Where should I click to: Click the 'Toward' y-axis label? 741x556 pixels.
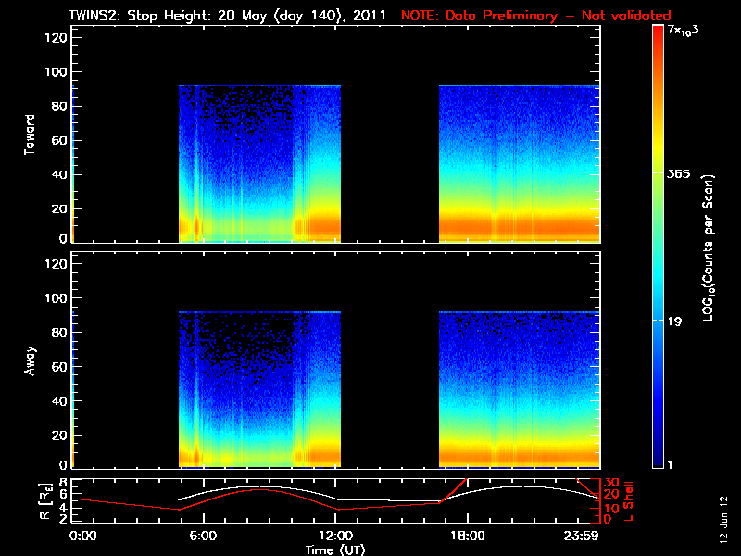coord(30,134)
